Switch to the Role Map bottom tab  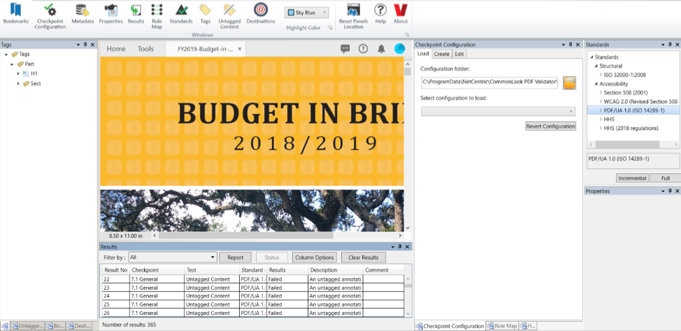pos(503,326)
